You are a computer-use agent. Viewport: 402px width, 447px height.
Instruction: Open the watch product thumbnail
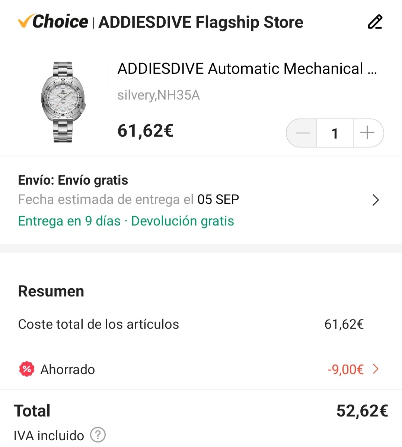click(x=63, y=103)
